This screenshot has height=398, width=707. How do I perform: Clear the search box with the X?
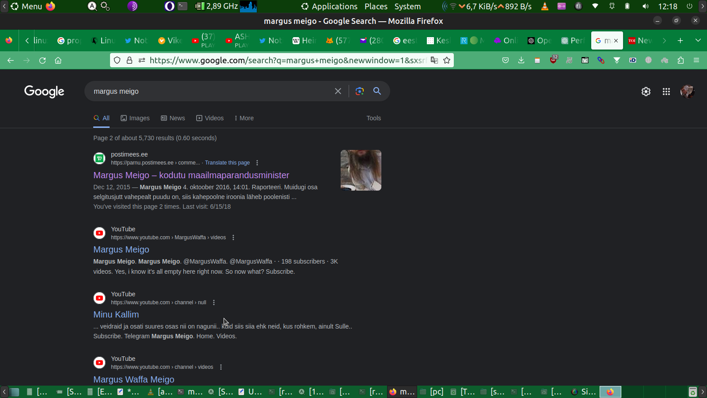[338, 91]
